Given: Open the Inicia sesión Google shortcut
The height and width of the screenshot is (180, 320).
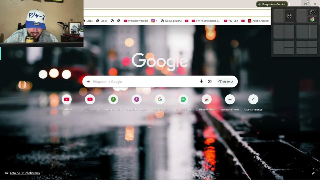Looking at the screenshot, I should (x=160, y=102).
